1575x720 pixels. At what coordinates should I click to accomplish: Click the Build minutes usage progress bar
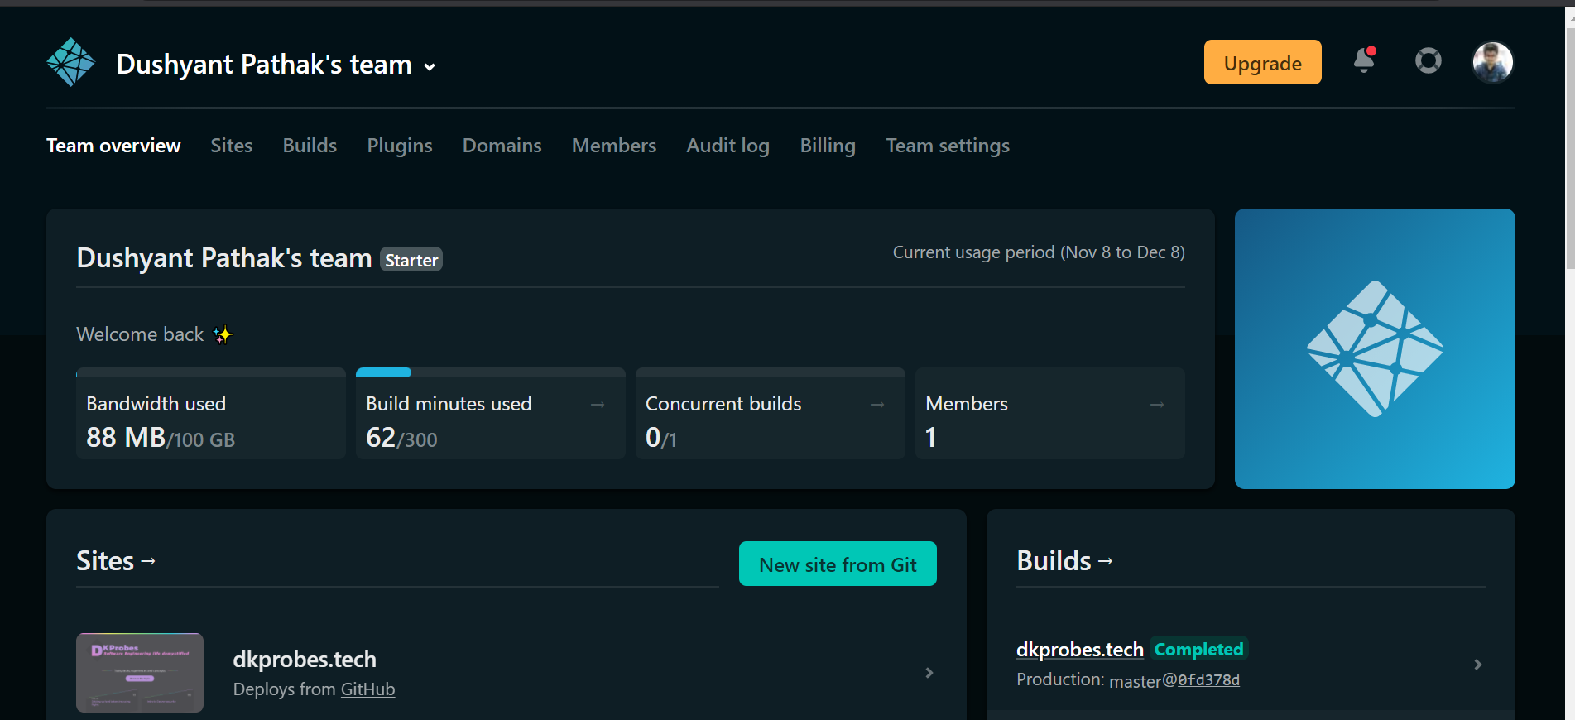[491, 372]
